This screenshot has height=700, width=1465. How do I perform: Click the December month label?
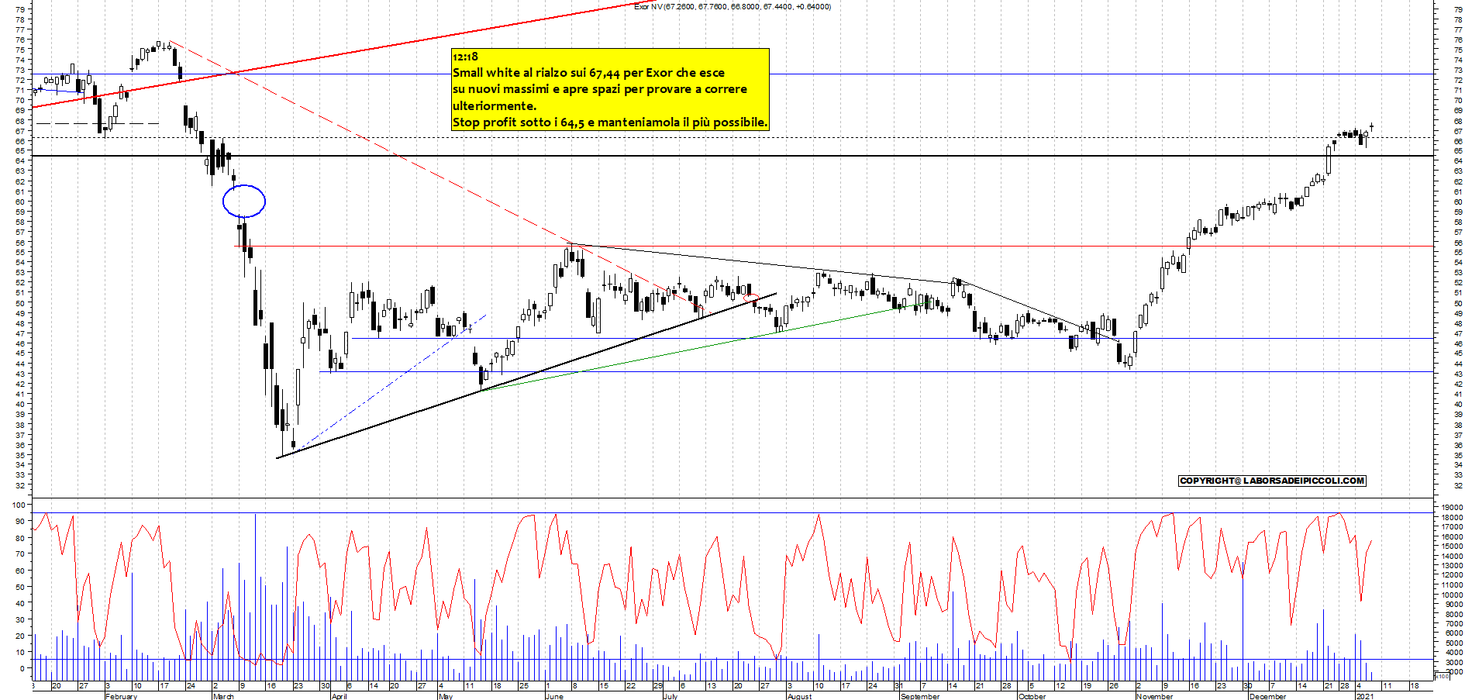click(1267, 696)
